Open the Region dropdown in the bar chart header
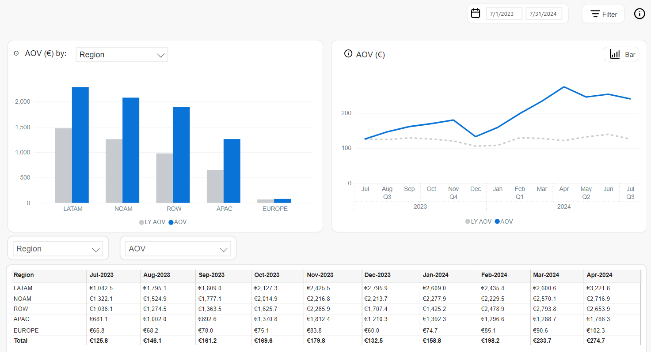The width and height of the screenshot is (651, 352). (122, 55)
